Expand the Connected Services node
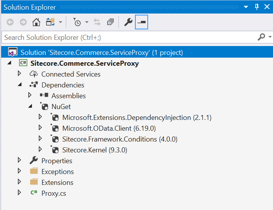The width and height of the screenshot is (273, 210). pos(19,73)
